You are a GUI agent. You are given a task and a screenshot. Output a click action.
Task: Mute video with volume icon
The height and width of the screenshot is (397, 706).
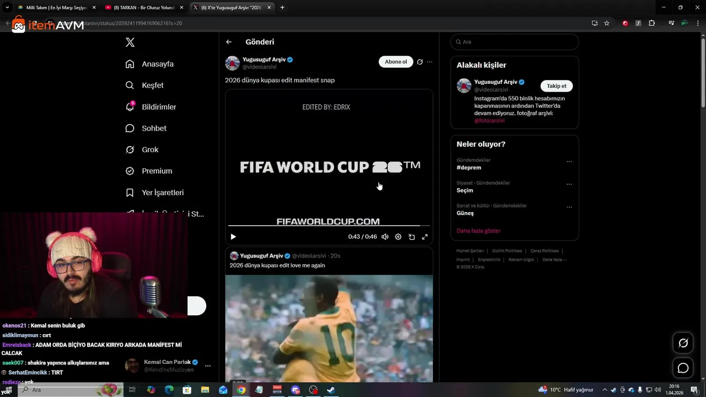[385, 237]
